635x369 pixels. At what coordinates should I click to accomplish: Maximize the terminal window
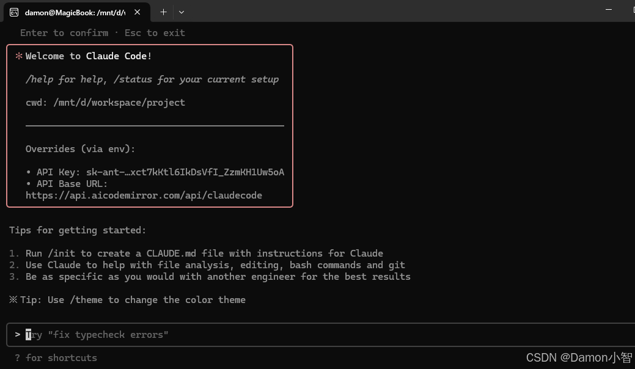629,9
